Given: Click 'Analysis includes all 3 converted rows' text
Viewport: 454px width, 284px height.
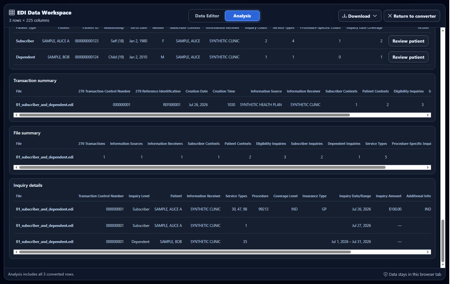Looking at the screenshot, I should (x=41, y=274).
